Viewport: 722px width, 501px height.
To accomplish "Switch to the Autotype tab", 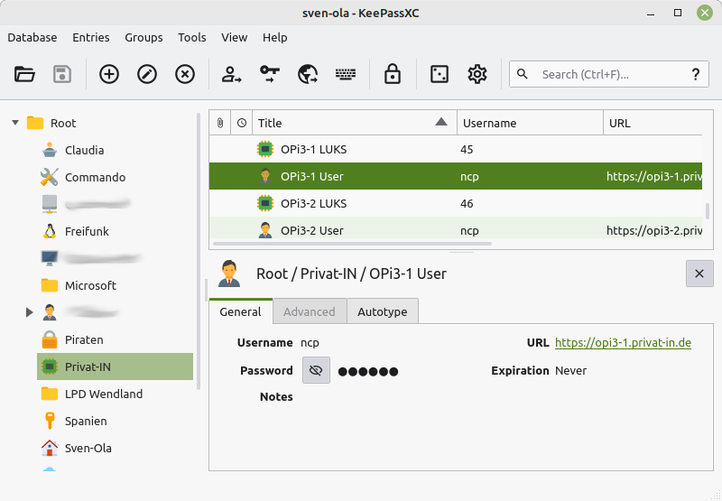I will tap(382, 311).
